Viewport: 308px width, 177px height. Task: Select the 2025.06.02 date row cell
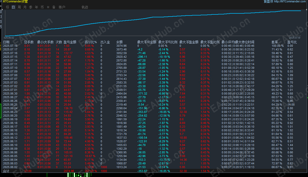pyautogui.click(x=10, y=167)
